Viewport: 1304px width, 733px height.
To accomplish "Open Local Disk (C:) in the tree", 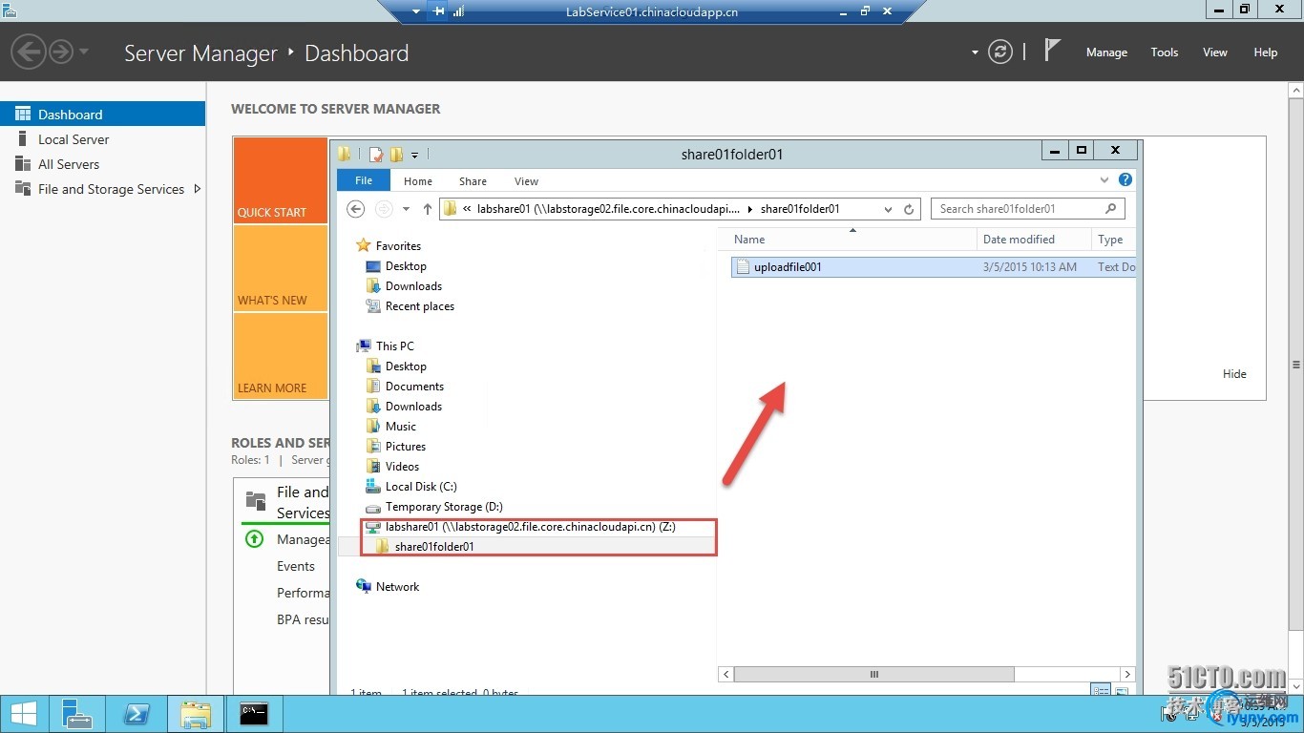I will tap(421, 487).
